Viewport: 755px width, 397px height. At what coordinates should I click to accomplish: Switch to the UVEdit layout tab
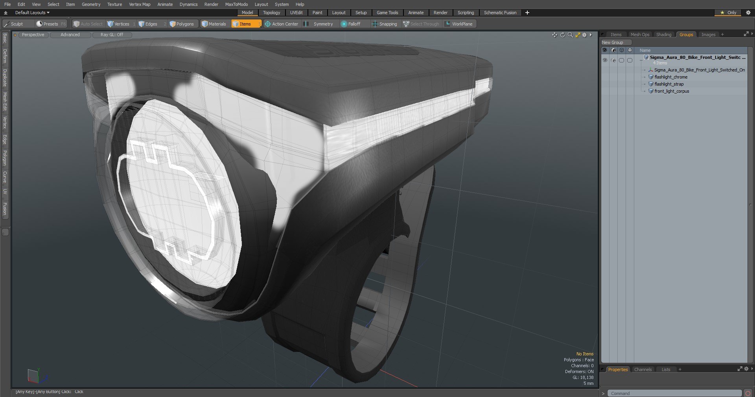pyautogui.click(x=296, y=13)
